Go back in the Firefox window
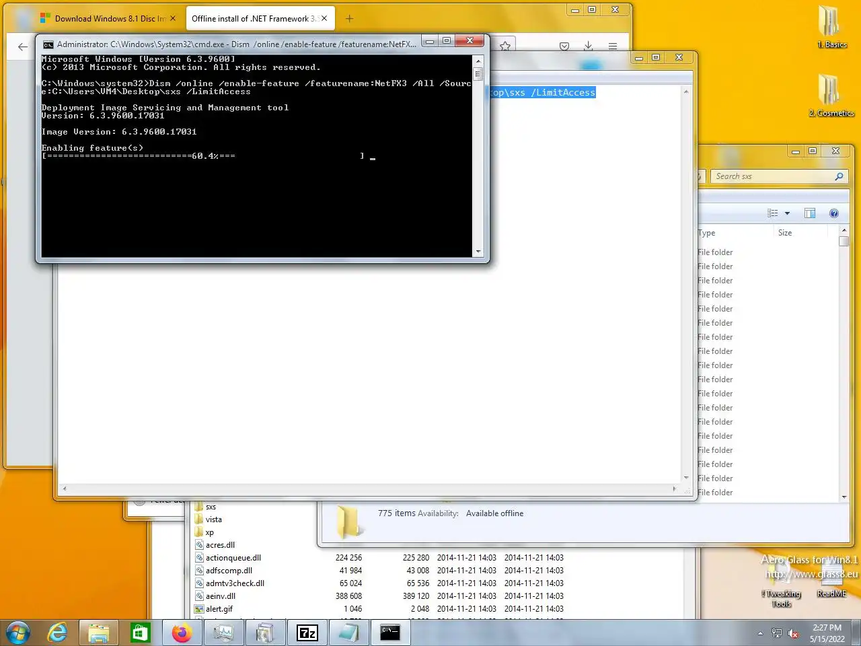The height and width of the screenshot is (646, 861). 23,46
